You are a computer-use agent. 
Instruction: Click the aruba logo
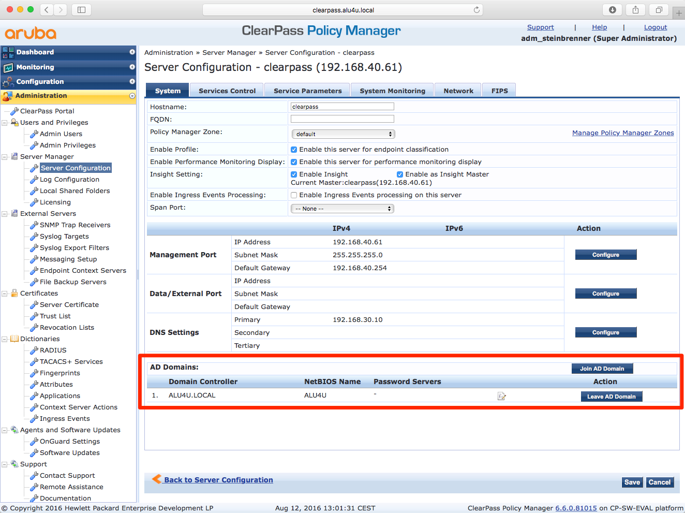tap(31, 34)
